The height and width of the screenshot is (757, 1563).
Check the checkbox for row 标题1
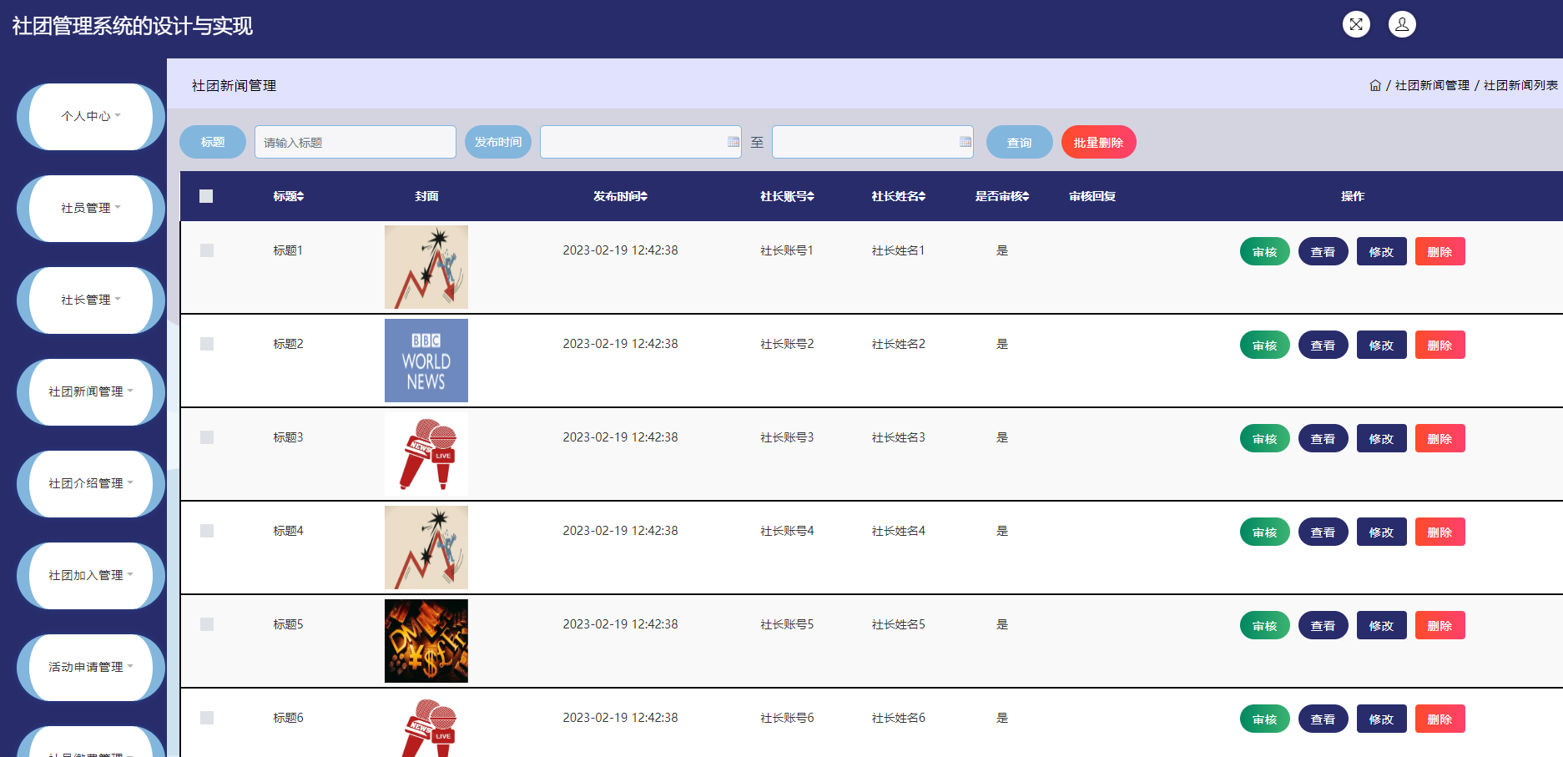pyautogui.click(x=207, y=250)
